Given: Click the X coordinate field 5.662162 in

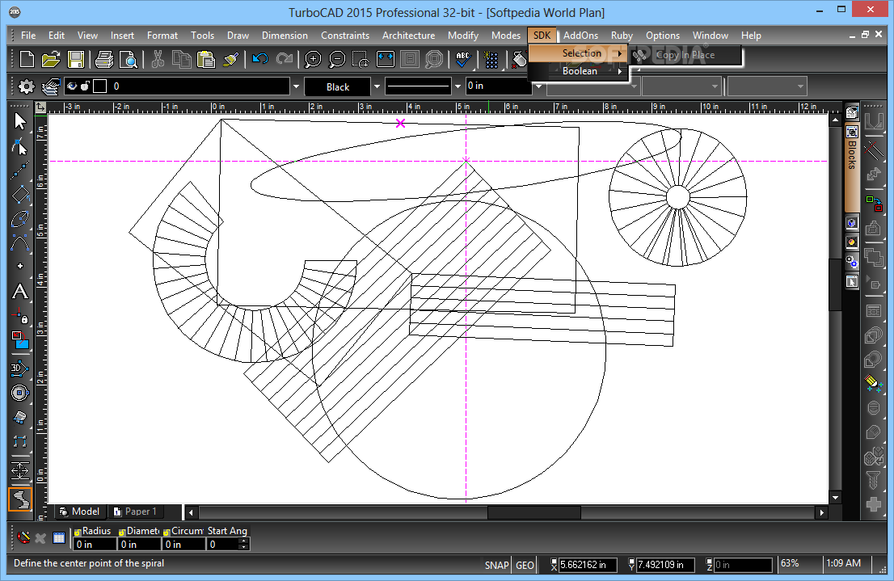Looking at the screenshot, I should point(589,565).
